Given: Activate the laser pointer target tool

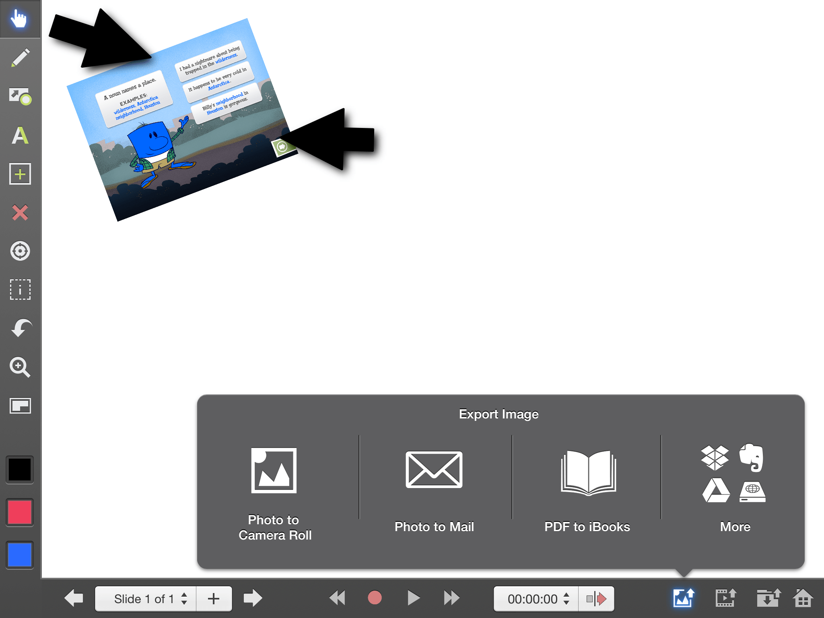Looking at the screenshot, I should click(x=20, y=251).
